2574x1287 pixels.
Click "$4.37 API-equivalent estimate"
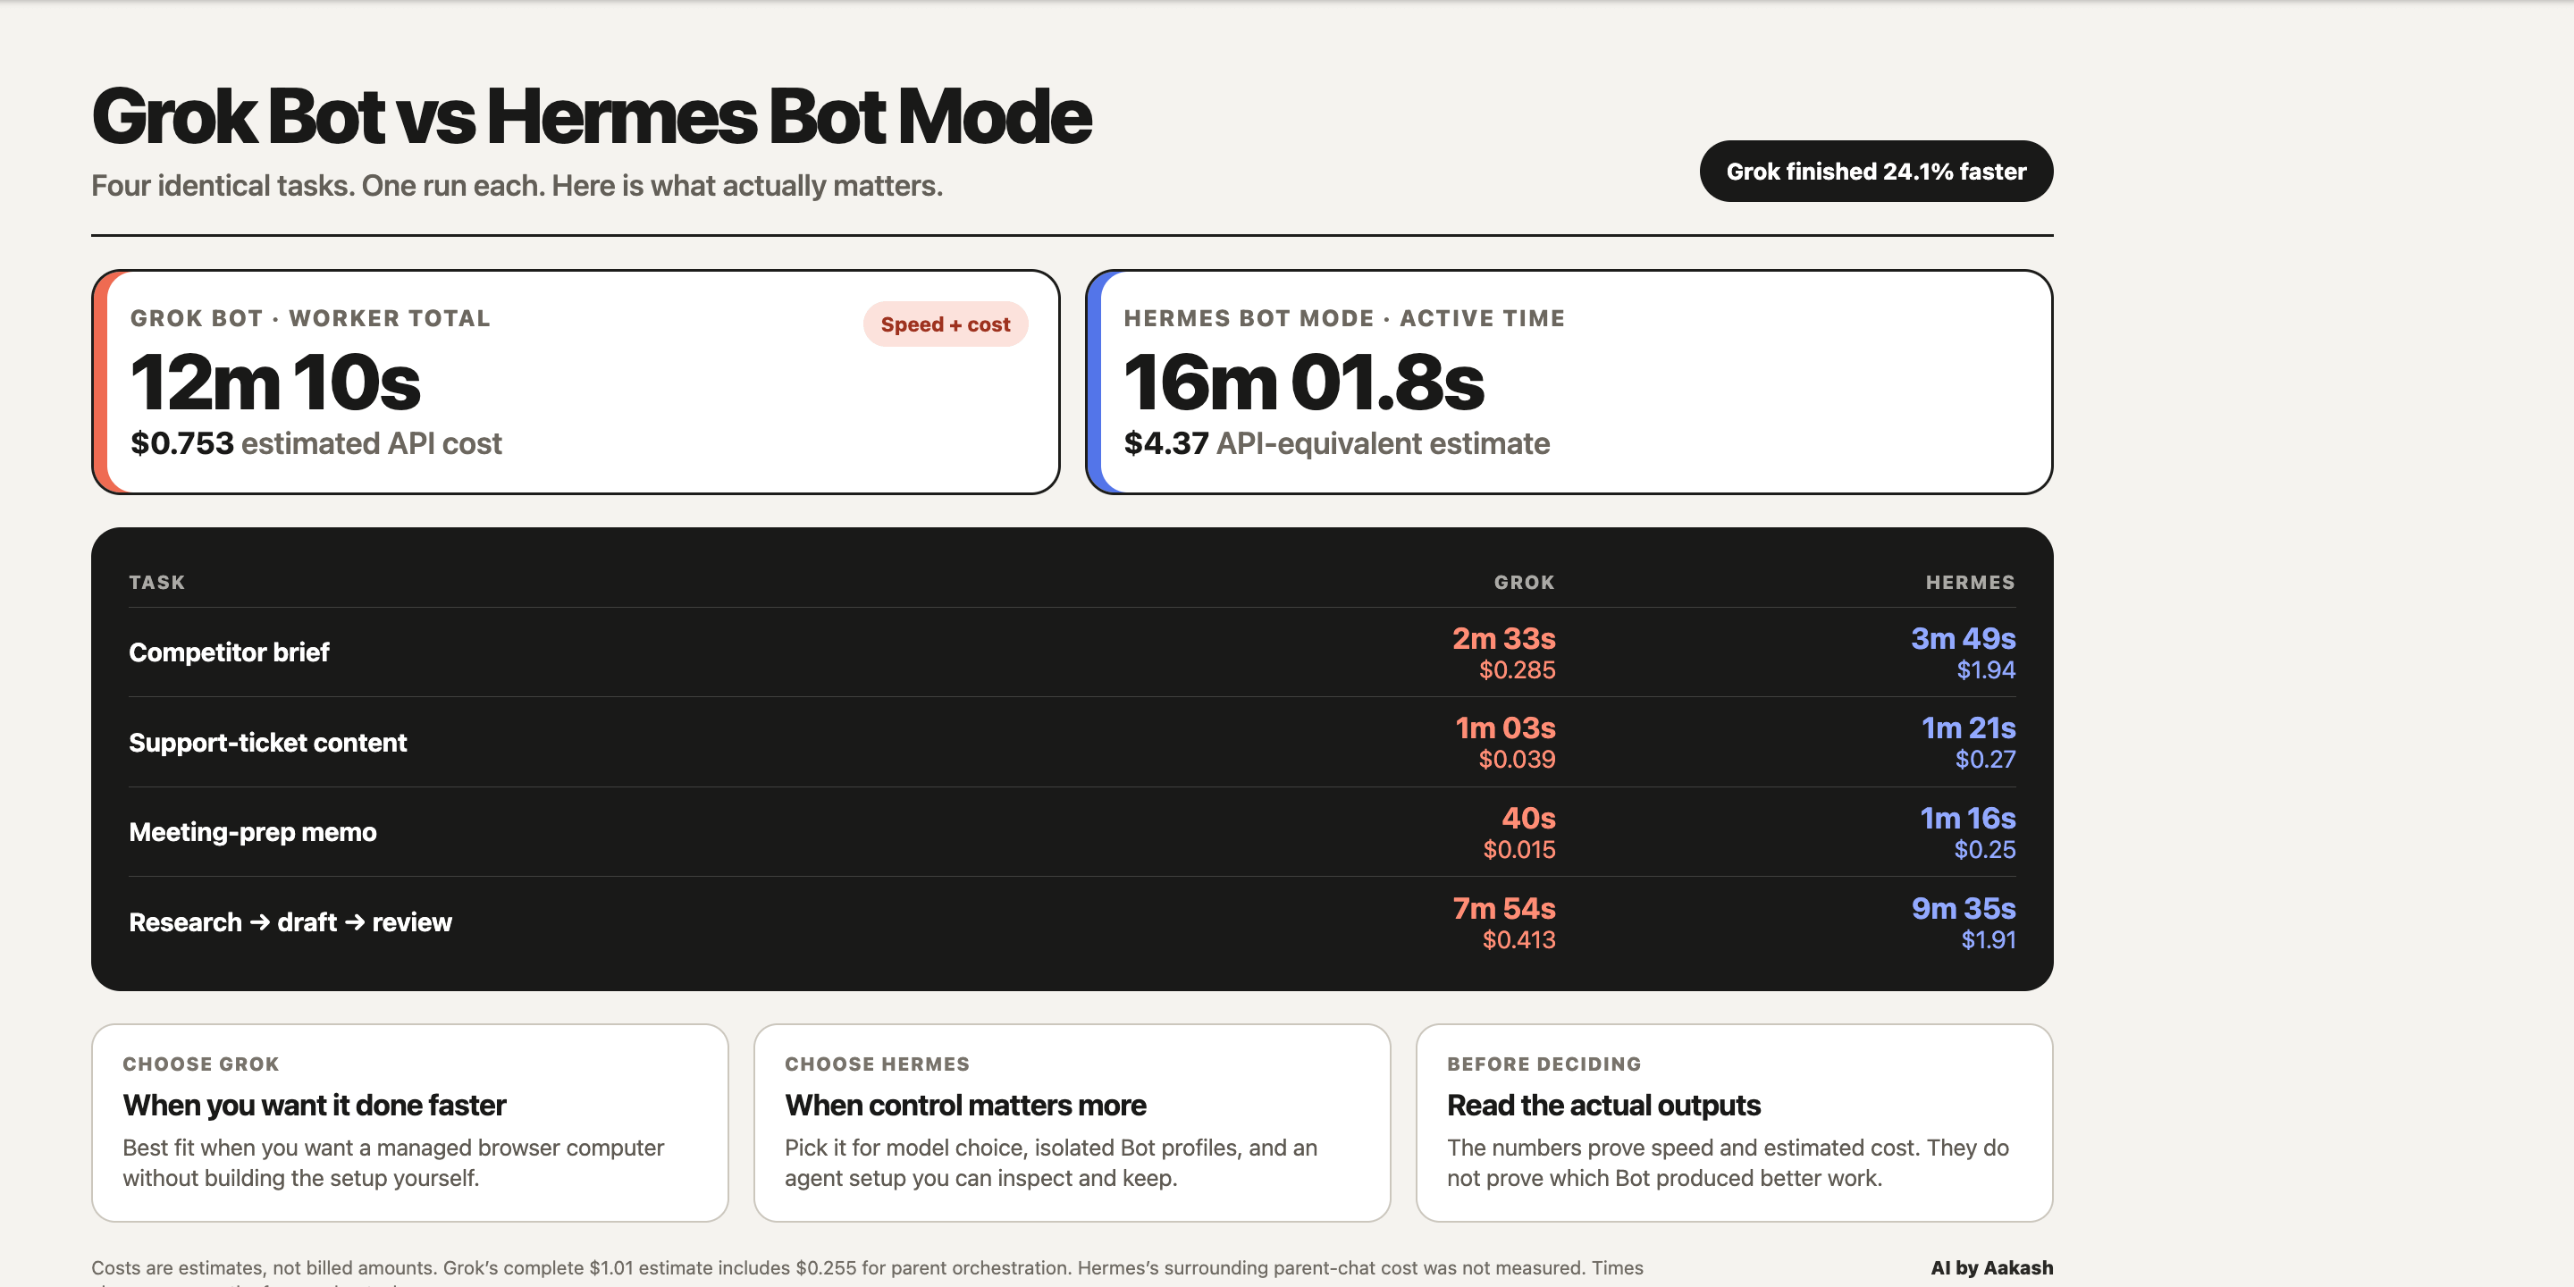1337,442
